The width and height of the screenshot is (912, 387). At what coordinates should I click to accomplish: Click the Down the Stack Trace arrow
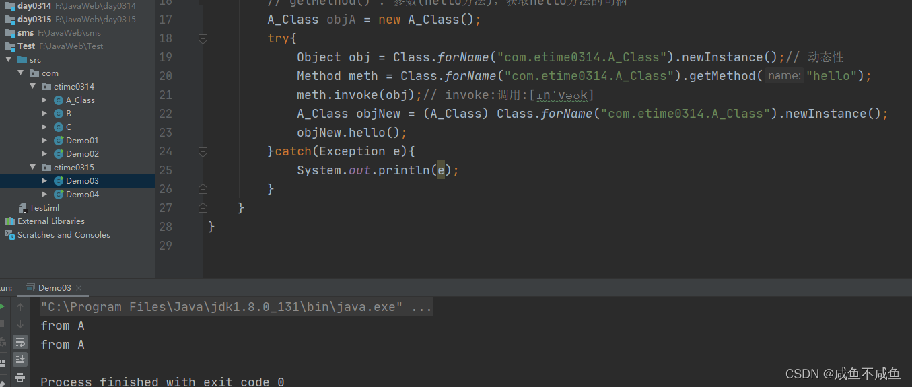(20, 324)
